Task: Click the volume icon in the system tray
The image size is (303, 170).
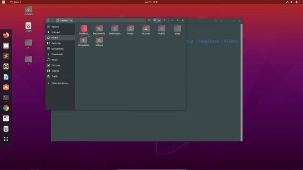Action: pyautogui.click(x=292, y=2)
